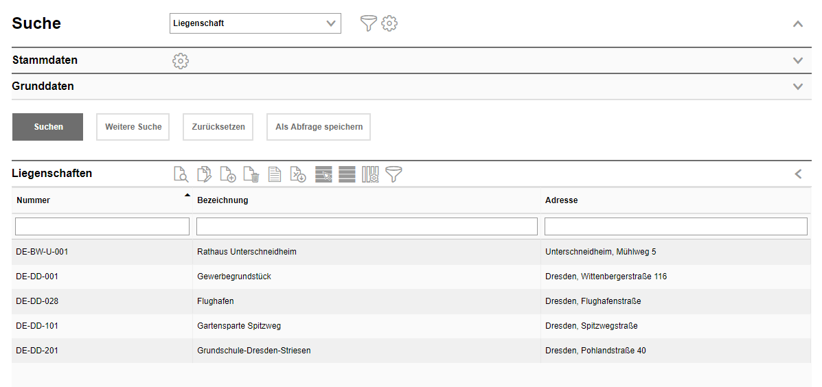Click the delete record trash icon
Screen dimensions: 822x387
251,174
